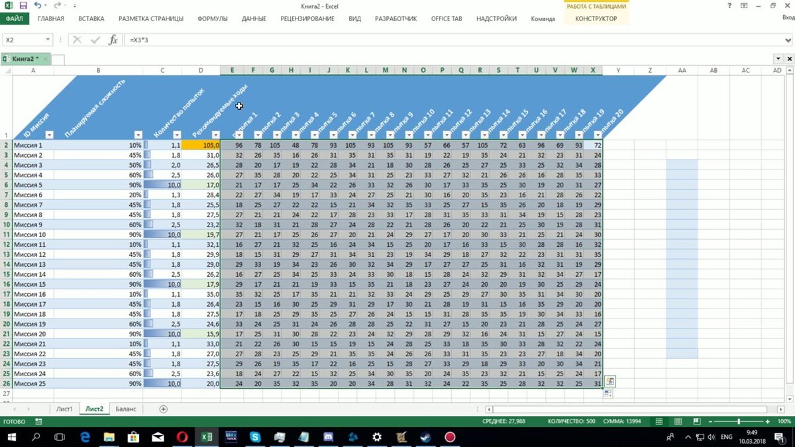
Task: Click the 100% zoom level label
Action: pyautogui.click(x=786, y=421)
